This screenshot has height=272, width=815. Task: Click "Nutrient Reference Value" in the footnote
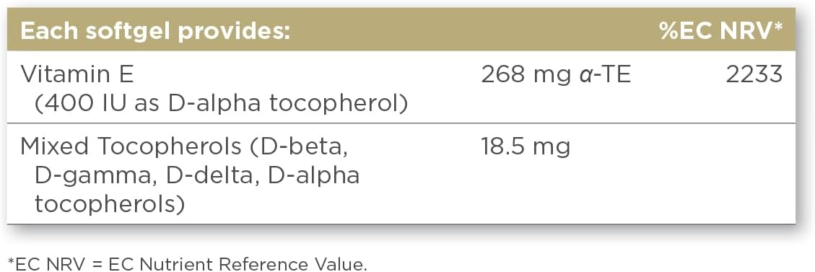click(253, 265)
